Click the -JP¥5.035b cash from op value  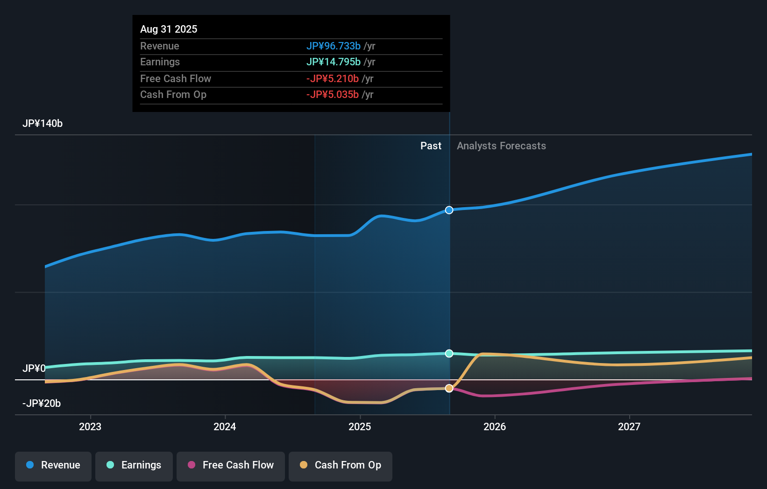click(x=333, y=94)
